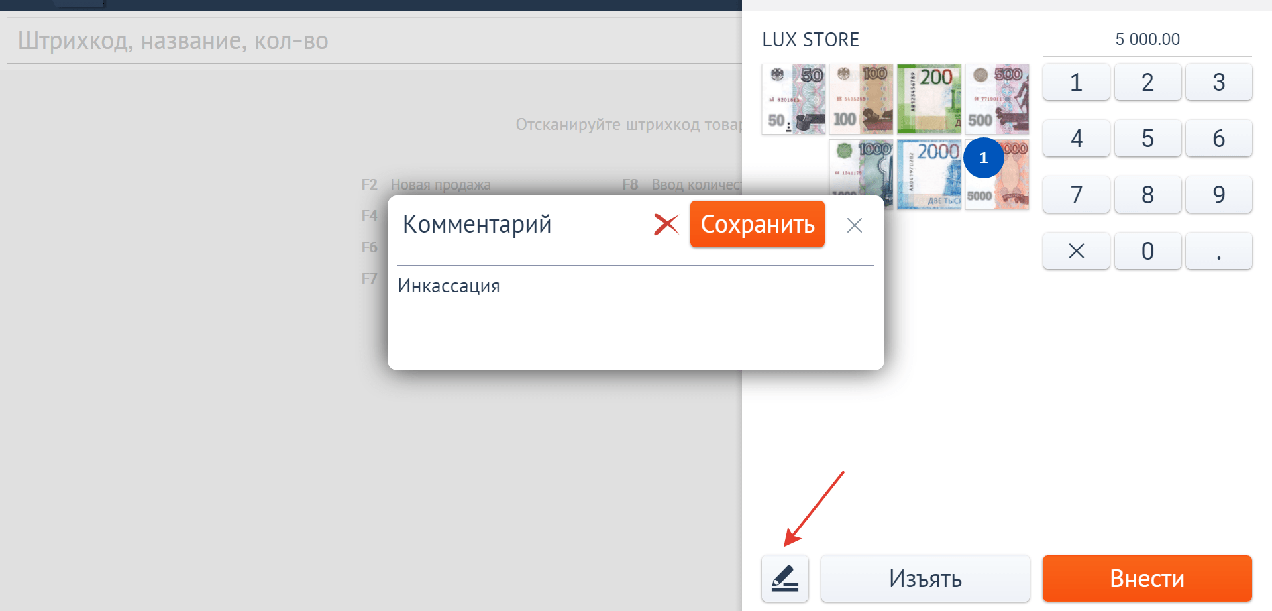Click the barcode search field Штрихкод, название
This screenshot has width=1272, height=611.
[x=374, y=41]
